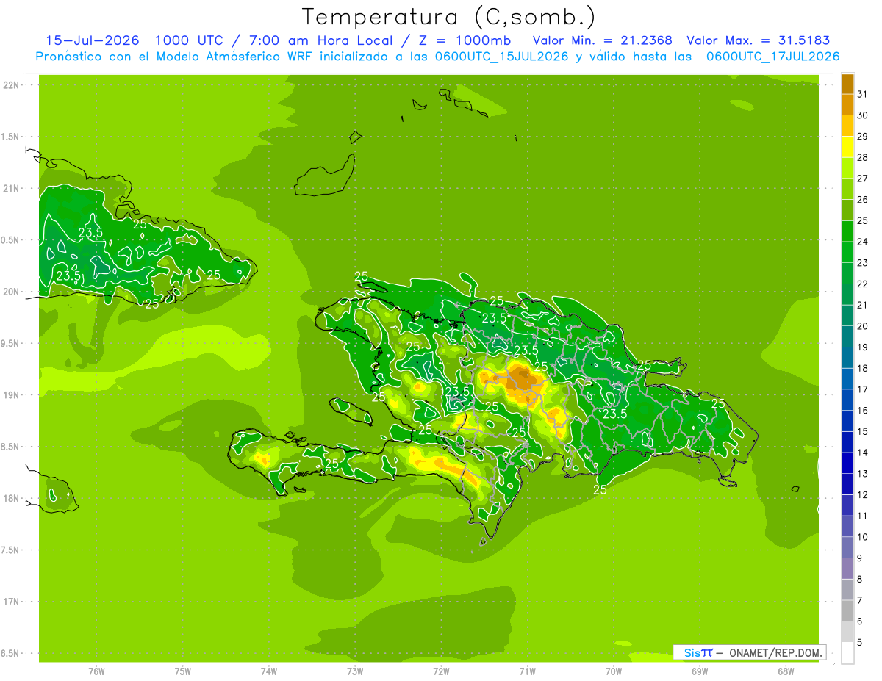The width and height of the screenshot is (882, 681).
Task: Click the colorbar scale label "31"
Action: pos(863,94)
